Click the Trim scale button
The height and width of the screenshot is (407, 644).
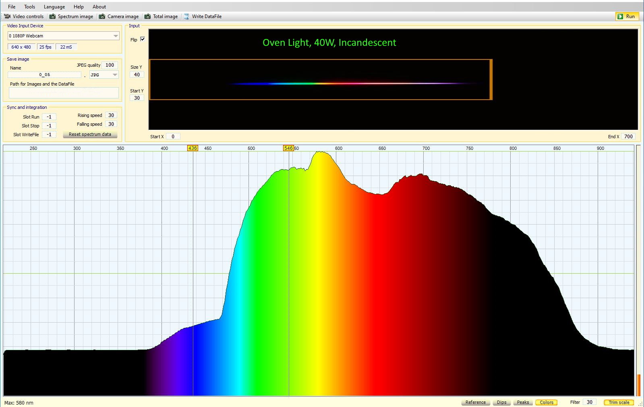click(619, 402)
